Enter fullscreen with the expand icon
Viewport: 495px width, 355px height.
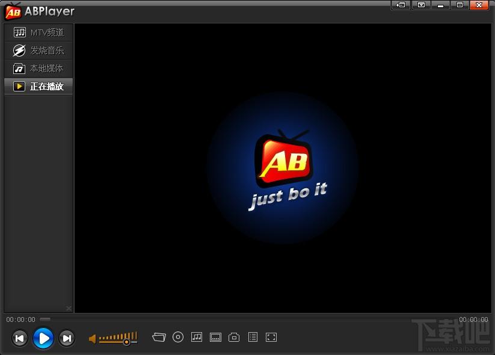pos(271,338)
